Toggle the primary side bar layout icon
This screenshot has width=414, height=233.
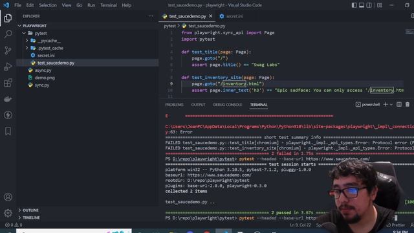(x=354, y=5)
